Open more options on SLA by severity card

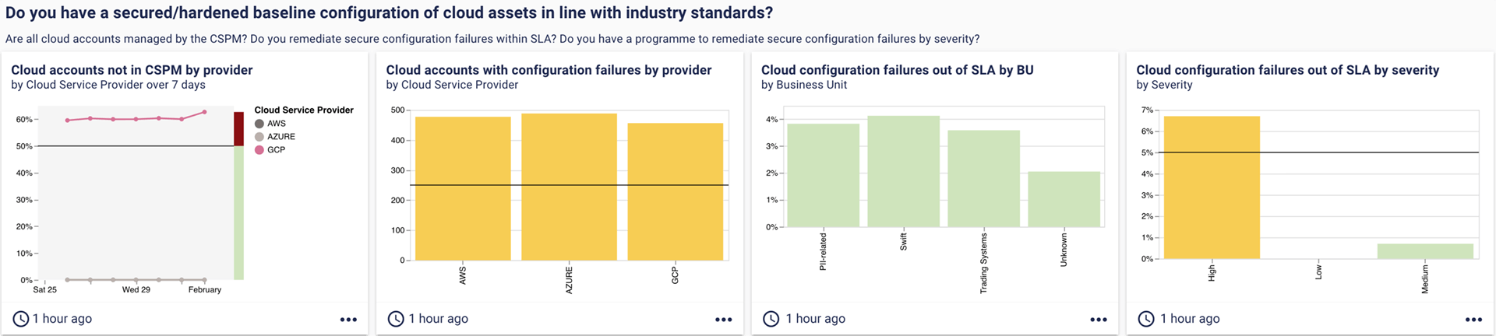tap(1473, 320)
